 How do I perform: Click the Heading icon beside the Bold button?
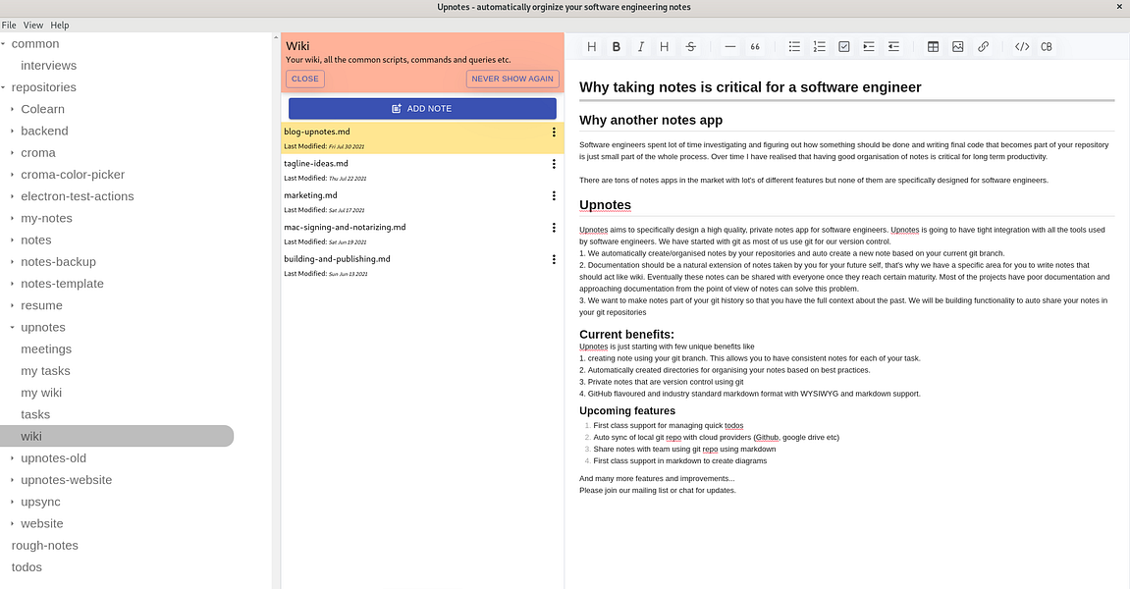592,47
